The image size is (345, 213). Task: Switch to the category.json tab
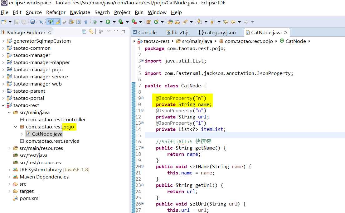coord(217,32)
